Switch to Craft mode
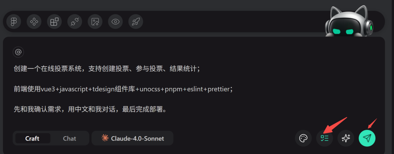394x154 pixels. (32, 138)
